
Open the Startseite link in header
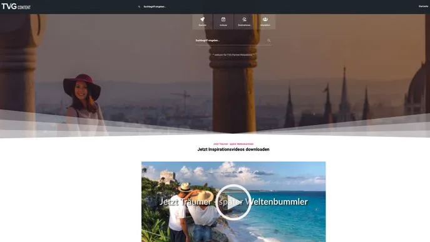423,6
